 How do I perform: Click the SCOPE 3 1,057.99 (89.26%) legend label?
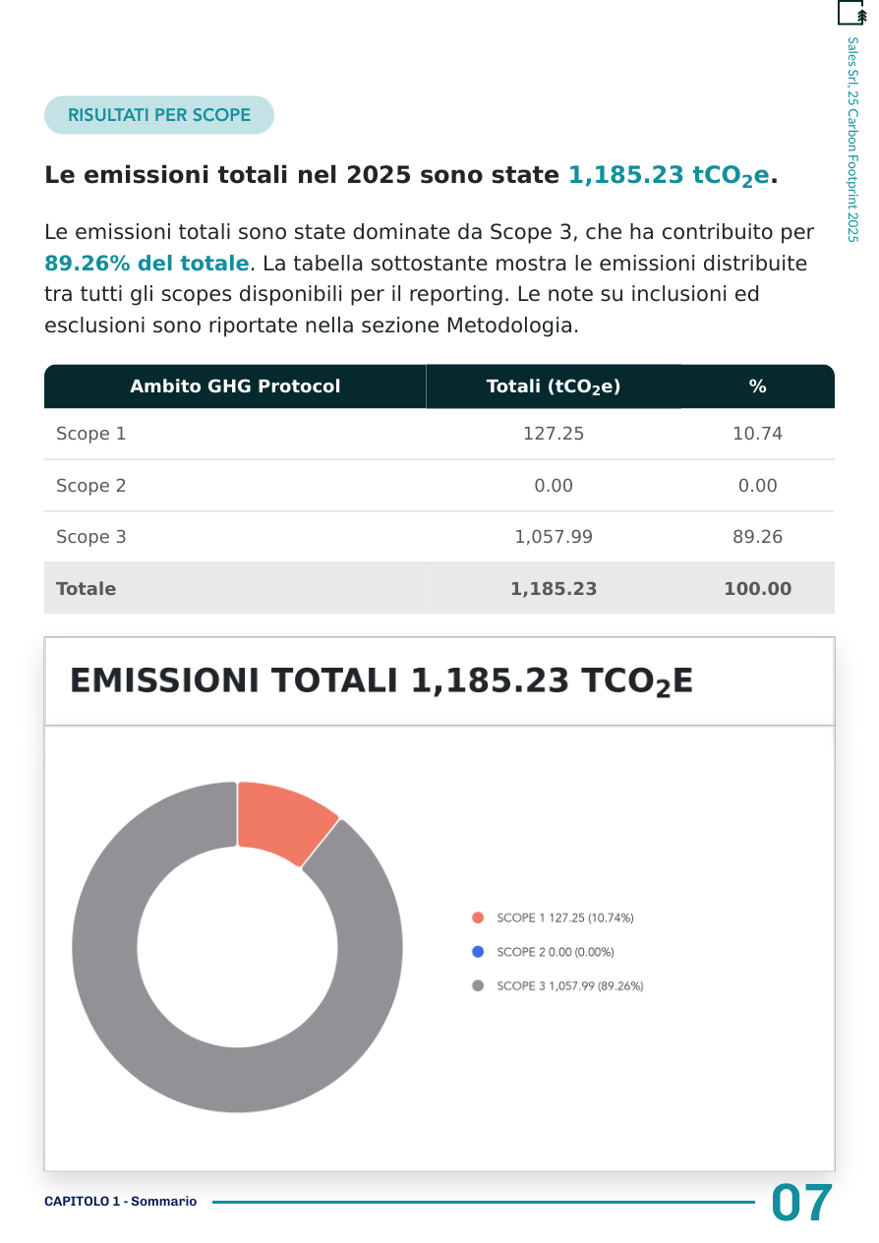[570, 985]
